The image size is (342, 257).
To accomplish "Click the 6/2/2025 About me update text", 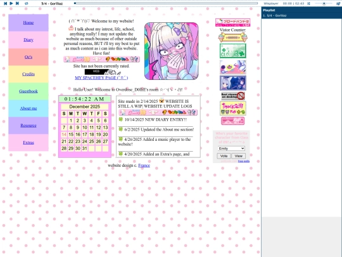I will pos(159,129).
